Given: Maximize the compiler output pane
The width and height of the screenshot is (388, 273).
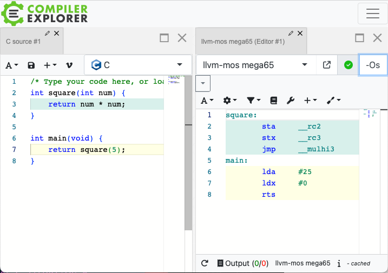Looking at the screenshot, I should [359, 38].
